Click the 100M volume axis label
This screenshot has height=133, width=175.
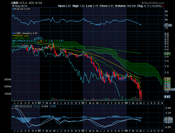pyautogui.click(x=7, y=94)
